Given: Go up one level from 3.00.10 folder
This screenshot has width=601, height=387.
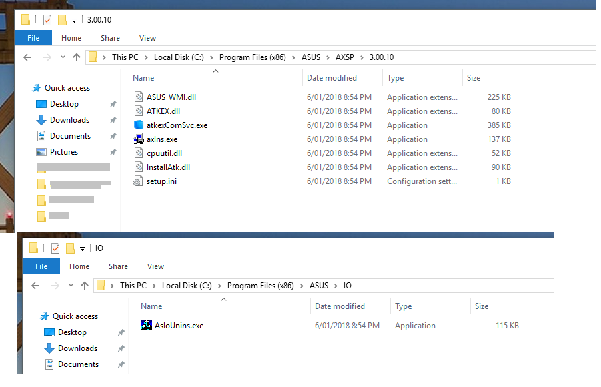Looking at the screenshot, I should [77, 57].
